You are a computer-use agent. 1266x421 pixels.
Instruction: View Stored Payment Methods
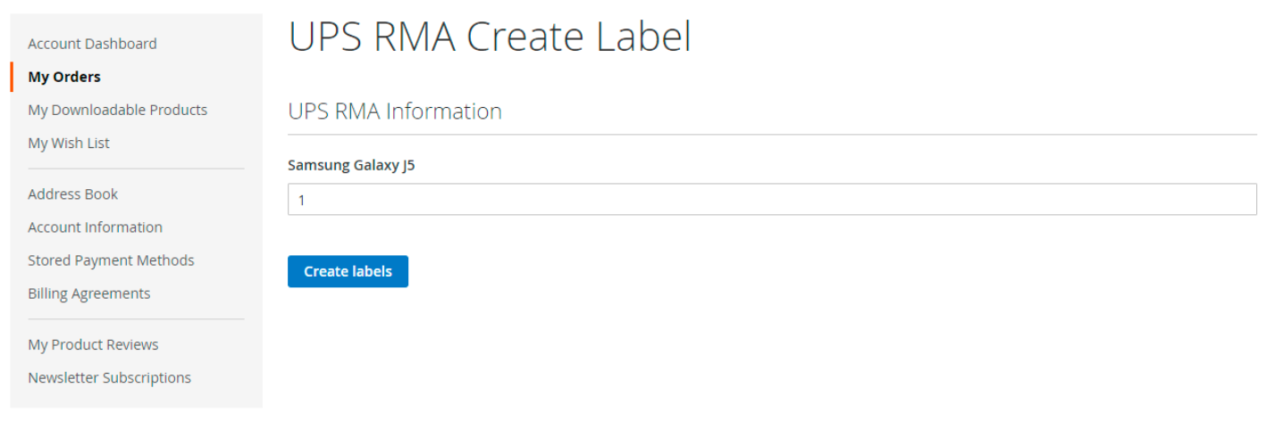[111, 260]
